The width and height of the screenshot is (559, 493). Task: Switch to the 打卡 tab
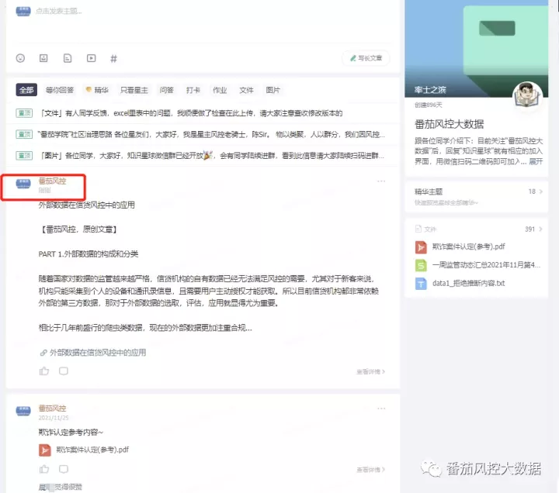[x=193, y=90]
